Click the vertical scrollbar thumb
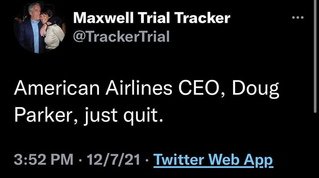Image resolution: width=319 pixels, height=178 pixels. coord(315,56)
